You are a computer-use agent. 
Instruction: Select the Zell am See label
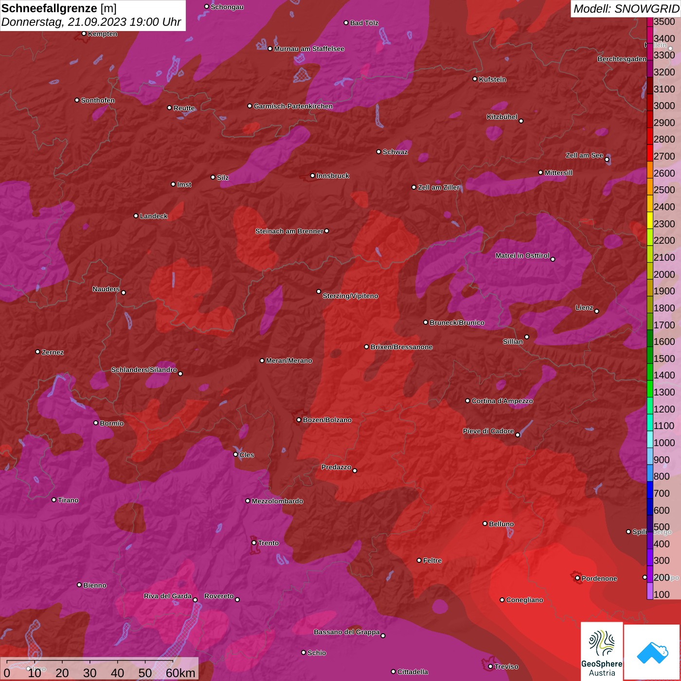(584, 155)
